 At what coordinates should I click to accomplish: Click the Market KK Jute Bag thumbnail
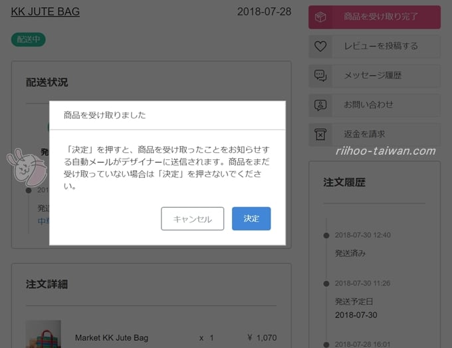43,334
